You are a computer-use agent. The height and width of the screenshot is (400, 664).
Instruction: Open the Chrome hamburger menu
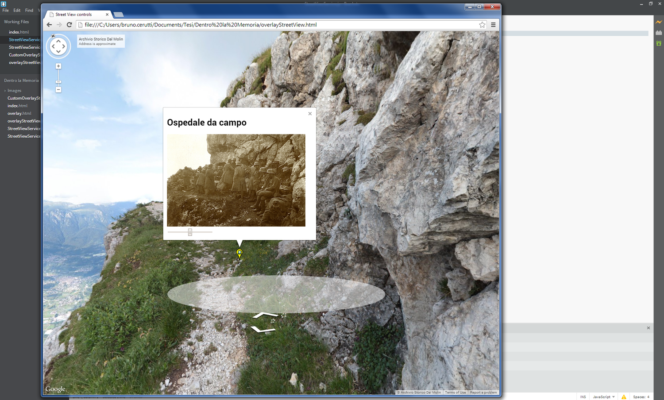click(x=493, y=25)
